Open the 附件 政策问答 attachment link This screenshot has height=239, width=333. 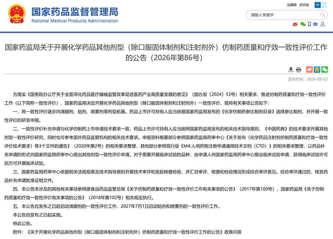(135, 232)
